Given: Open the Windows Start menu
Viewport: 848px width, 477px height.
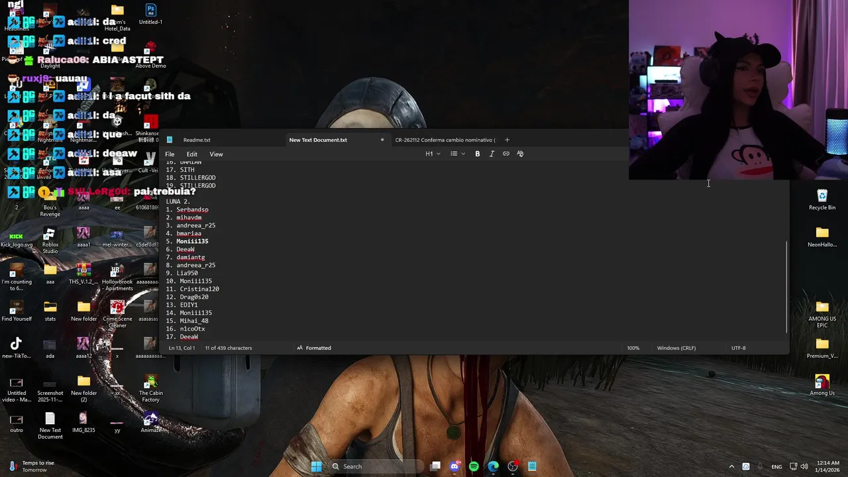Looking at the screenshot, I should [316, 466].
